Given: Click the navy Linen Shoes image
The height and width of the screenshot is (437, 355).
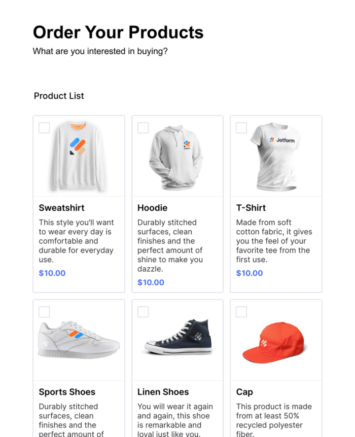Looking at the screenshot, I should tap(176, 337).
